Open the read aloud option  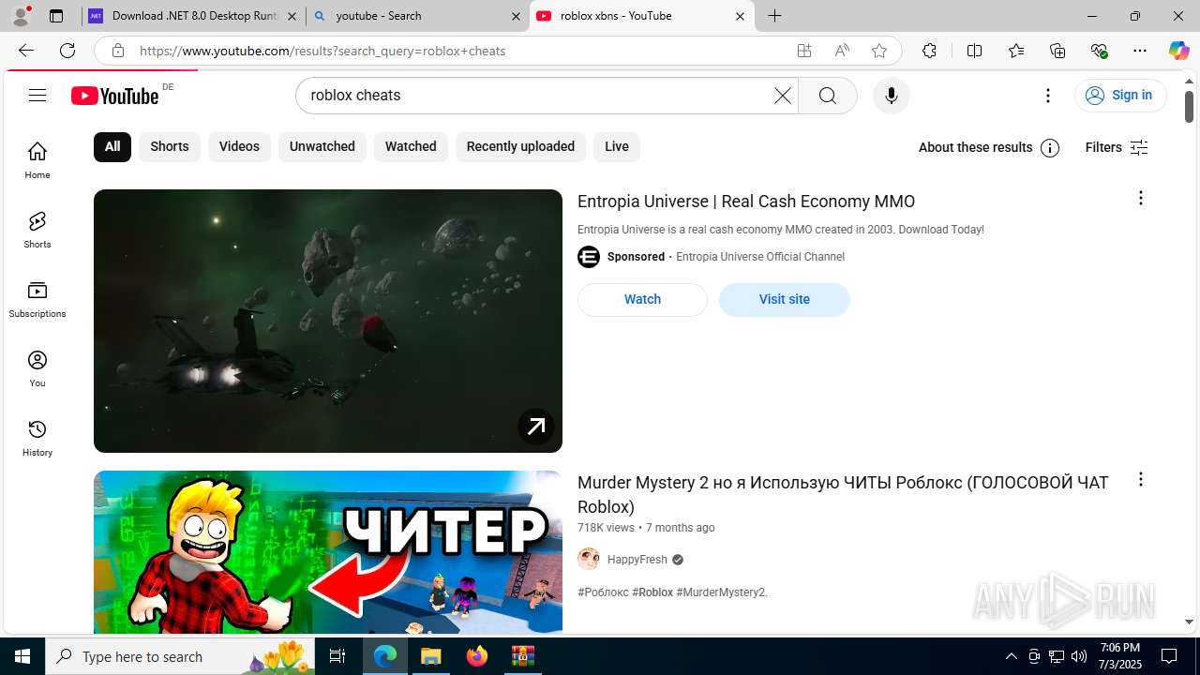tap(842, 51)
